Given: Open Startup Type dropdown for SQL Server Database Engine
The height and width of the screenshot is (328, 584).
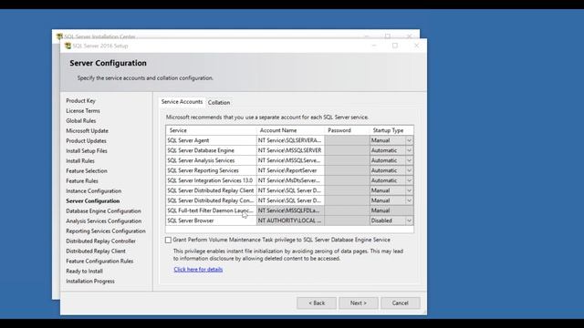Looking at the screenshot, I should 409,150.
